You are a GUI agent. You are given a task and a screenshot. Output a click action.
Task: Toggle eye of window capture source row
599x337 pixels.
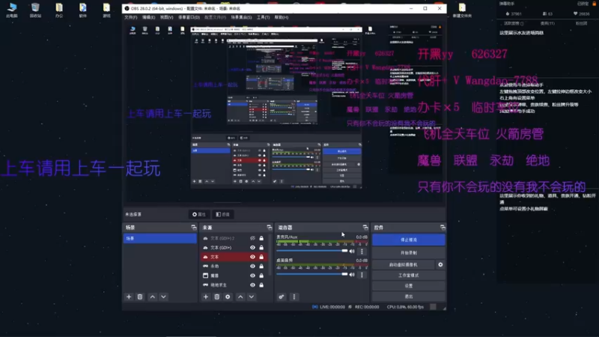[252, 276]
